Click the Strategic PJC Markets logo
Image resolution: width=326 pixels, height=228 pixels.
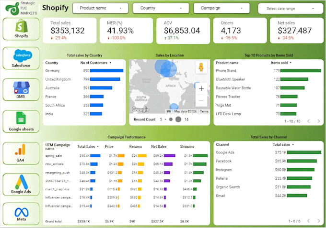[21, 8]
